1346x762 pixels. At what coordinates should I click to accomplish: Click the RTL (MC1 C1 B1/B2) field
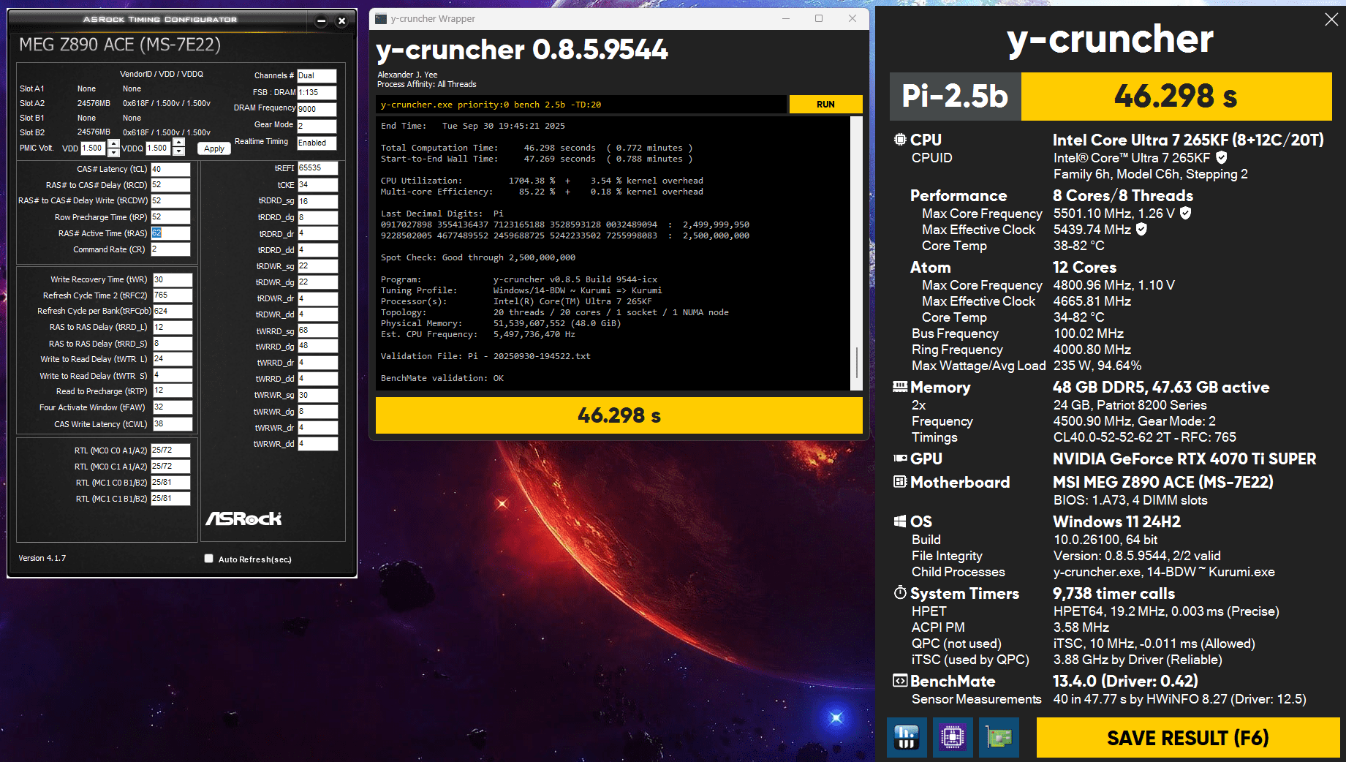170,499
